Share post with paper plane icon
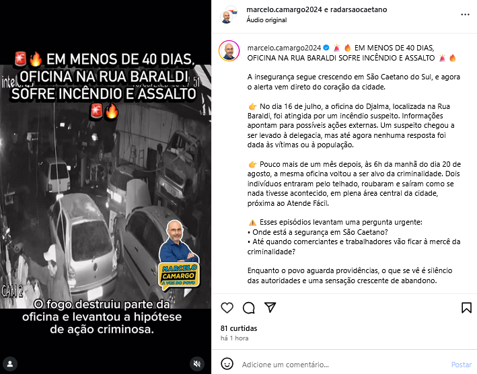Screen dimensions: 477x374 [270, 307]
